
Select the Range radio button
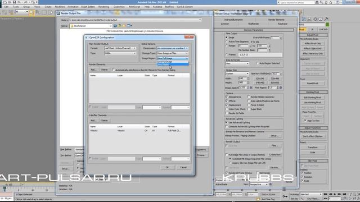tap(227, 46)
